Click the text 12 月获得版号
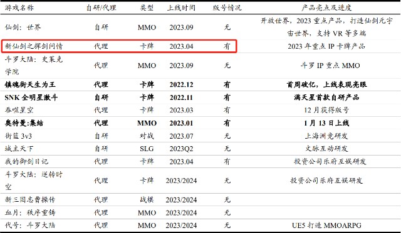 click(326, 110)
